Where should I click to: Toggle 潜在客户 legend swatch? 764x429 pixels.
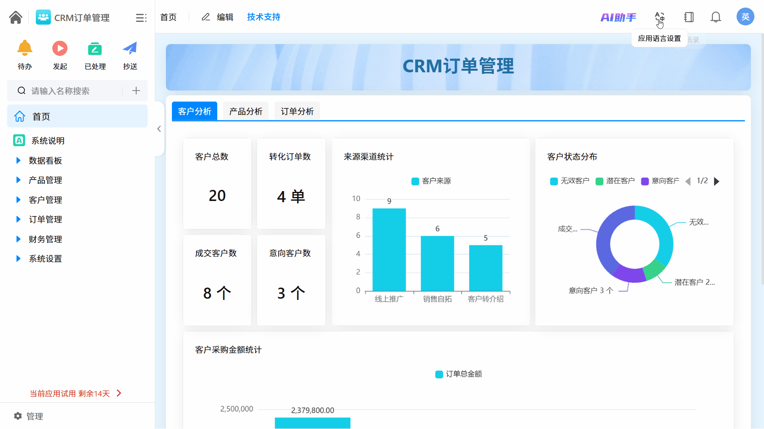coord(599,181)
